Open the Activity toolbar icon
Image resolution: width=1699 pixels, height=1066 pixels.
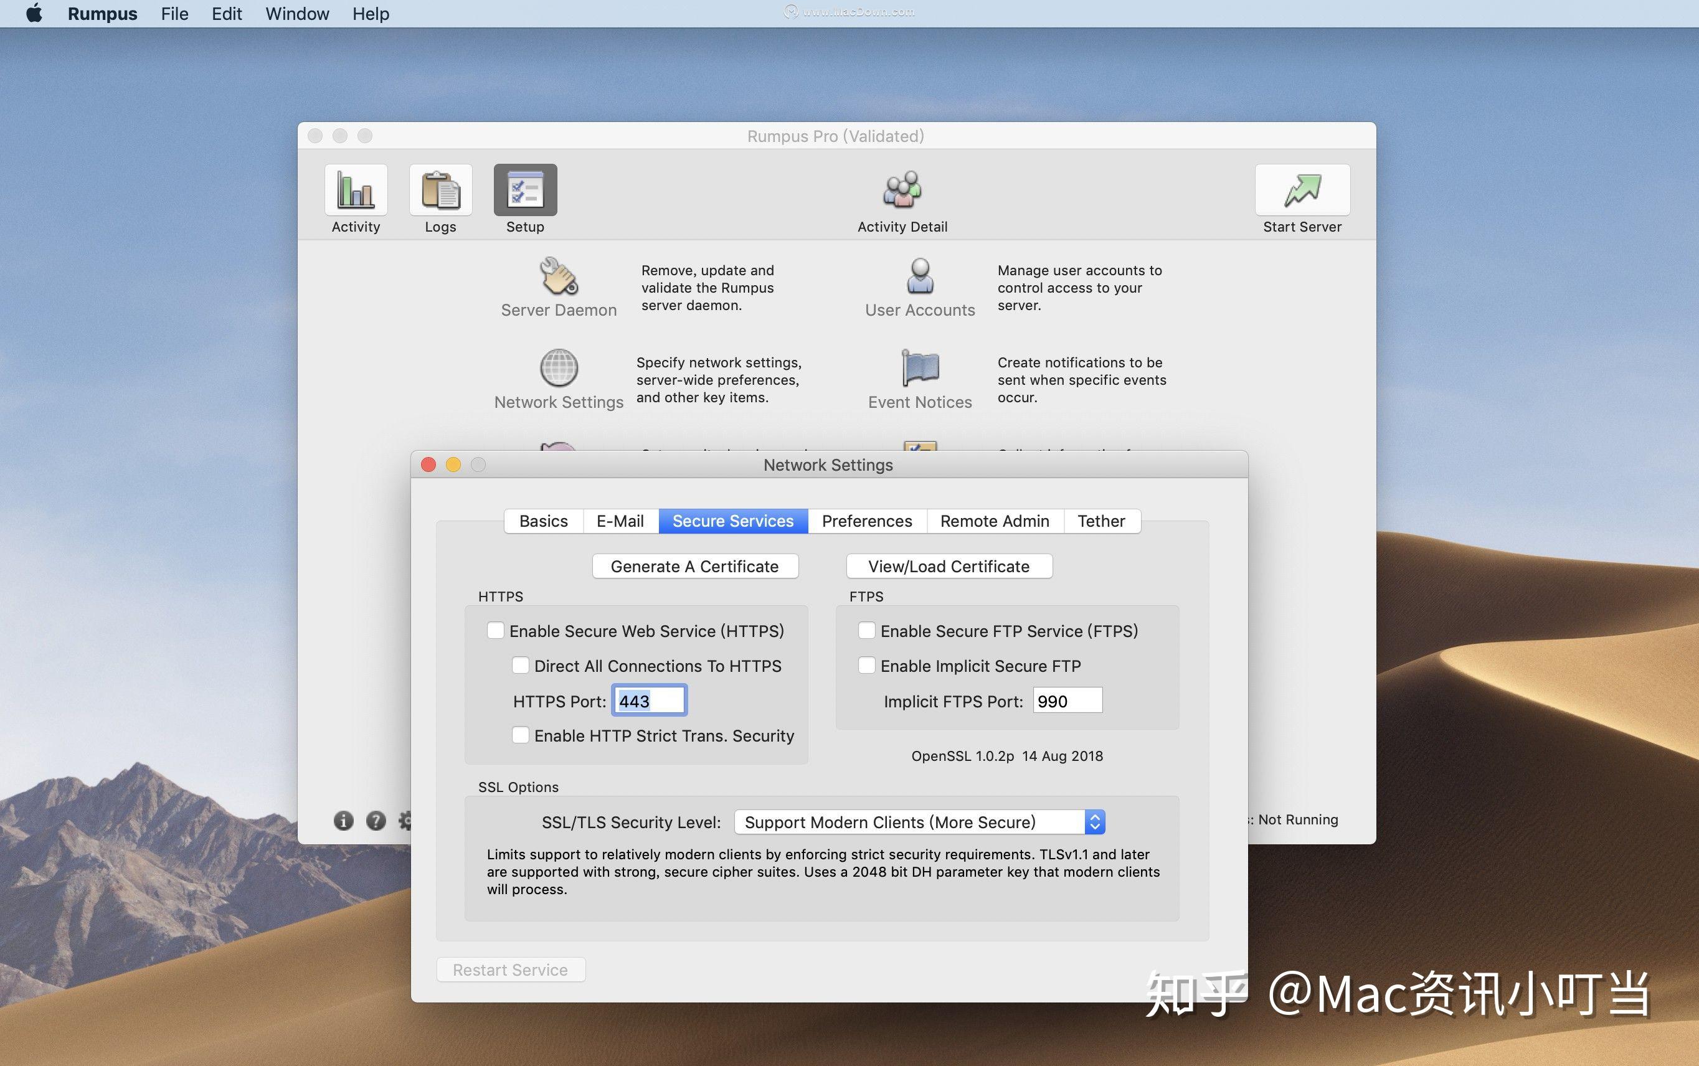(356, 190)
